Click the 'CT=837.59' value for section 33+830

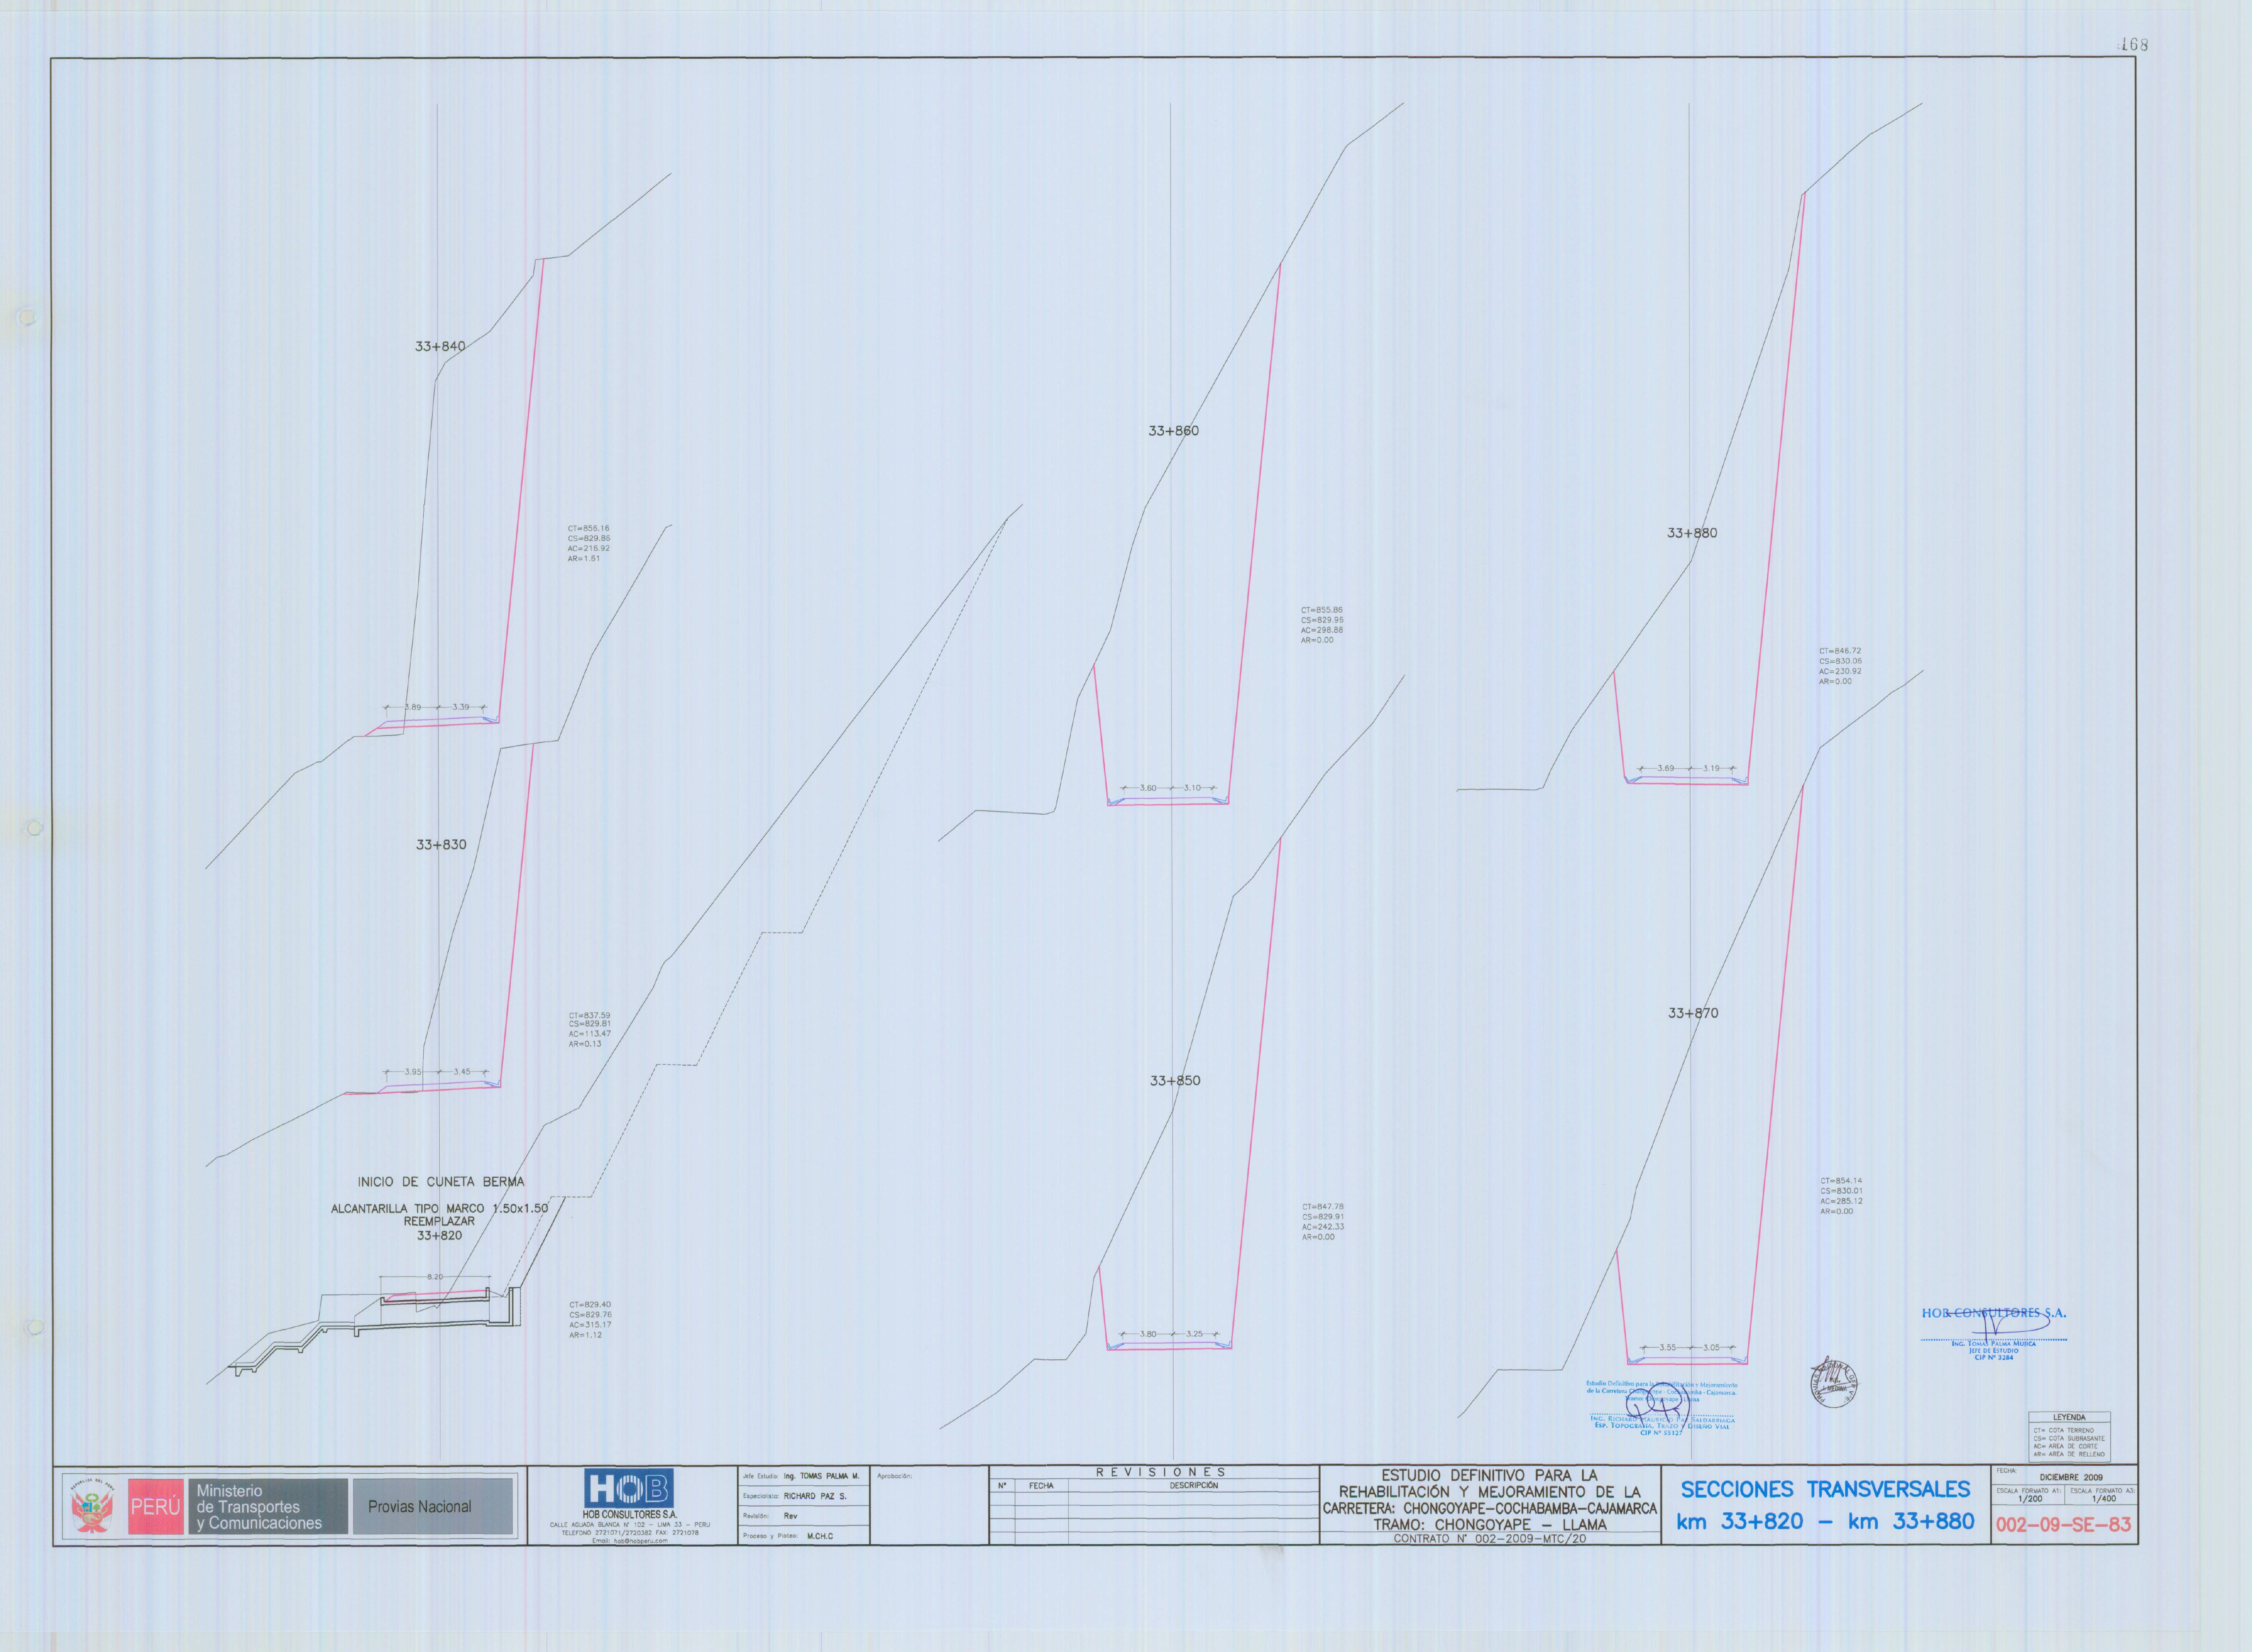coord(589,1016)
